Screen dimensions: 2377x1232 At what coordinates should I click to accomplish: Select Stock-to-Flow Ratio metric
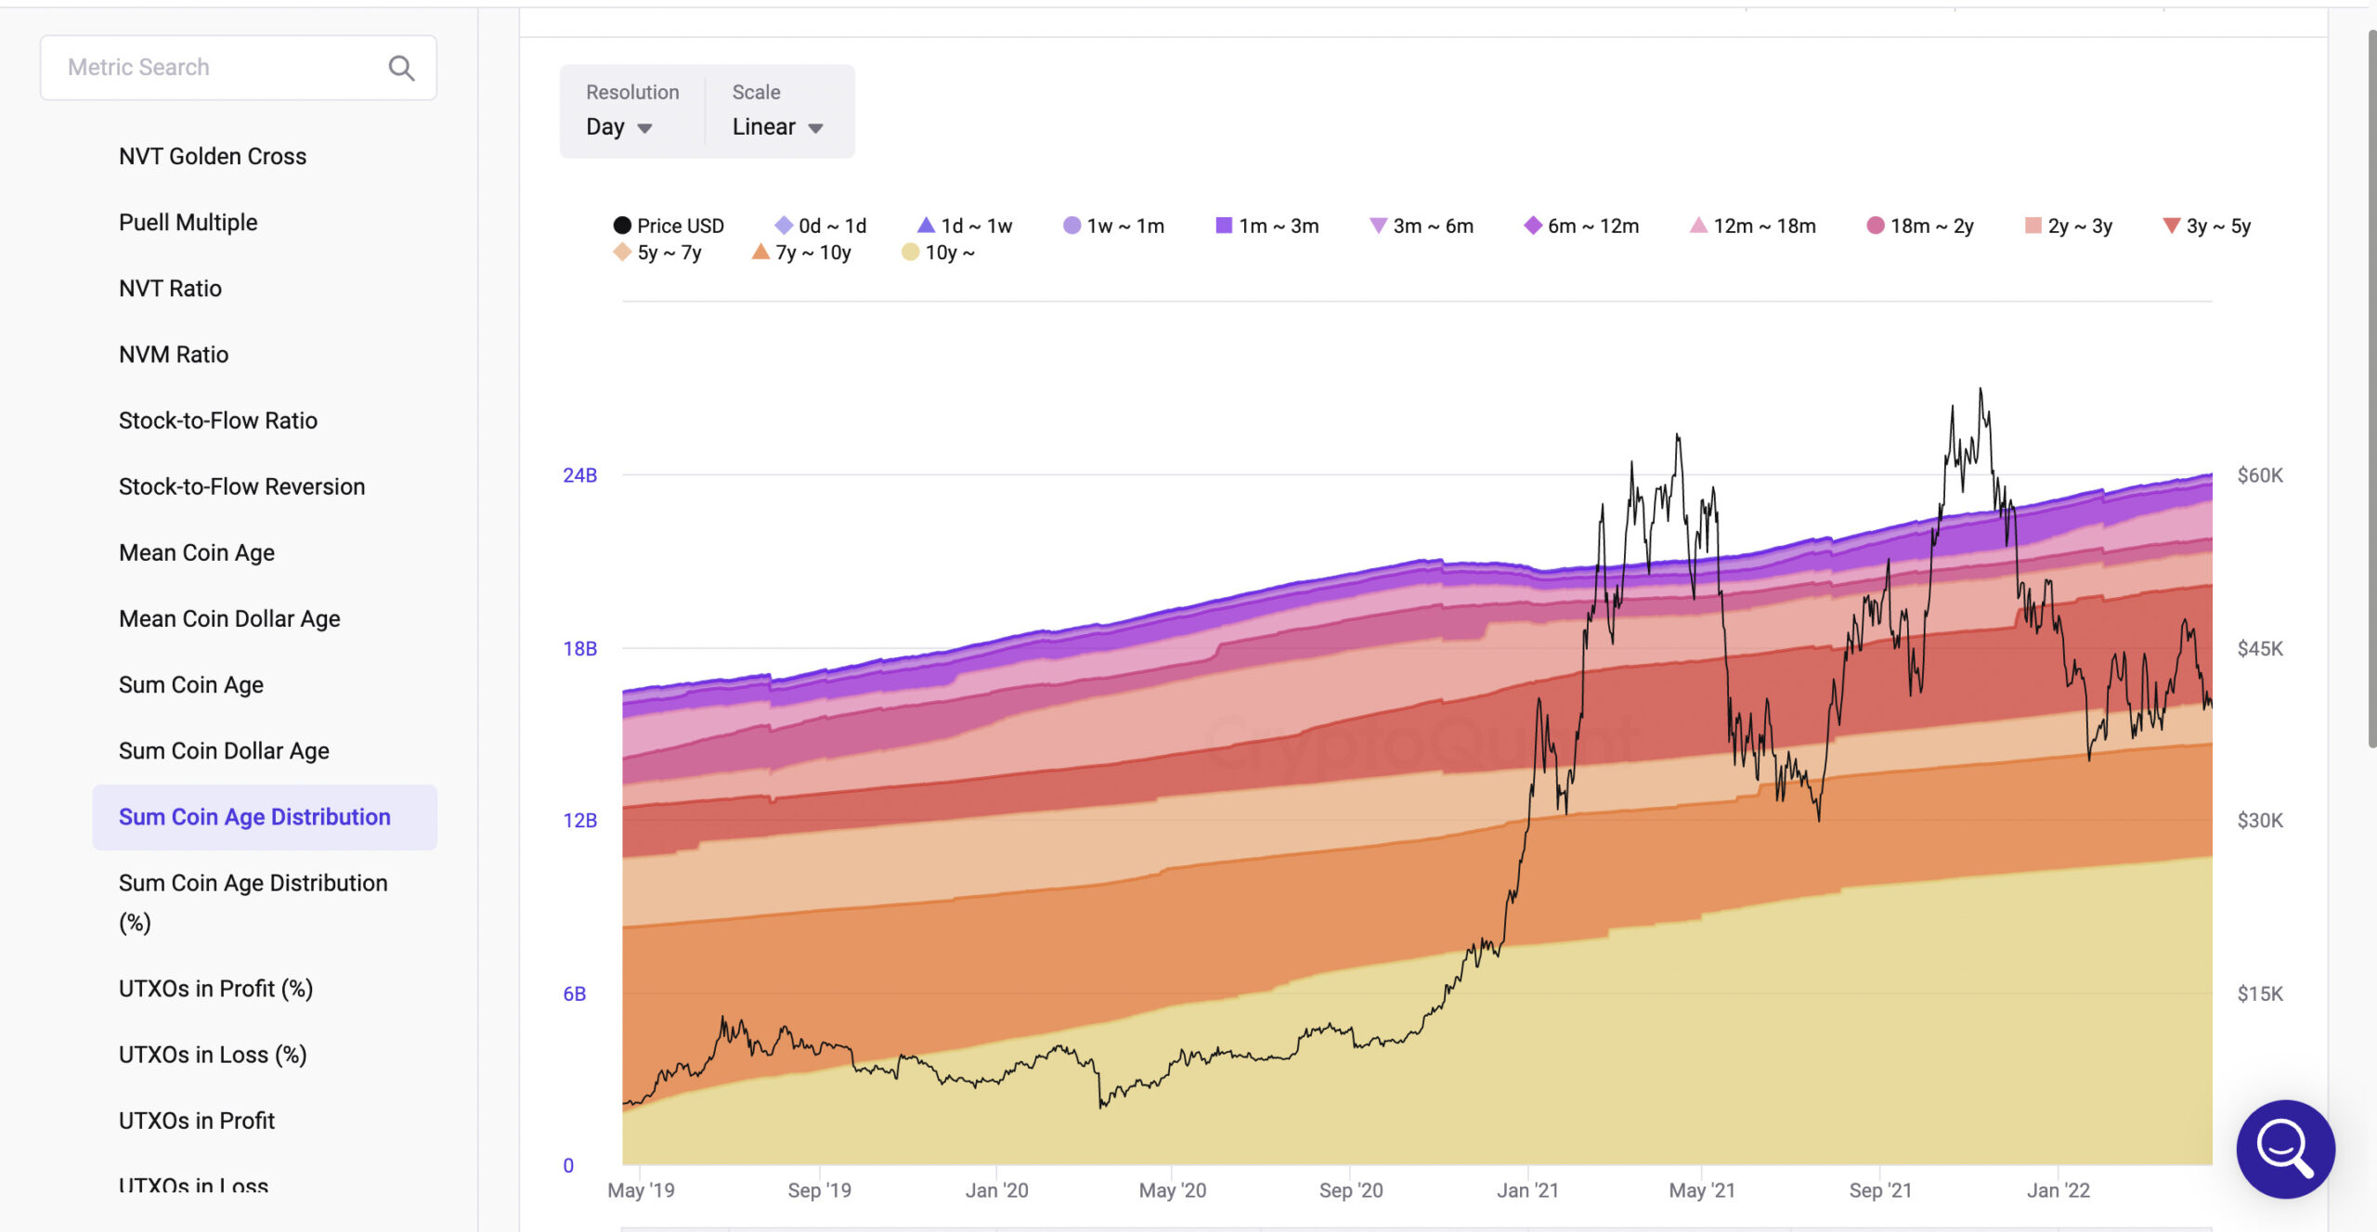point(218,420)
